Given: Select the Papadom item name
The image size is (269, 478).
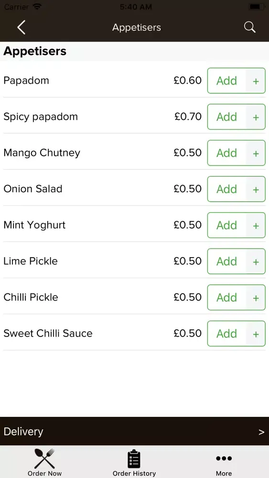Looking at the screenshot, I should [x=26, y=80].
